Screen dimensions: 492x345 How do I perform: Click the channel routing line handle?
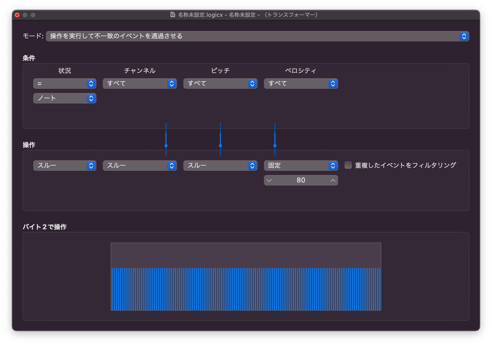[166, 146]
